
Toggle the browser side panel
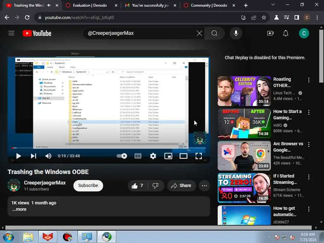tap(297, 18)
